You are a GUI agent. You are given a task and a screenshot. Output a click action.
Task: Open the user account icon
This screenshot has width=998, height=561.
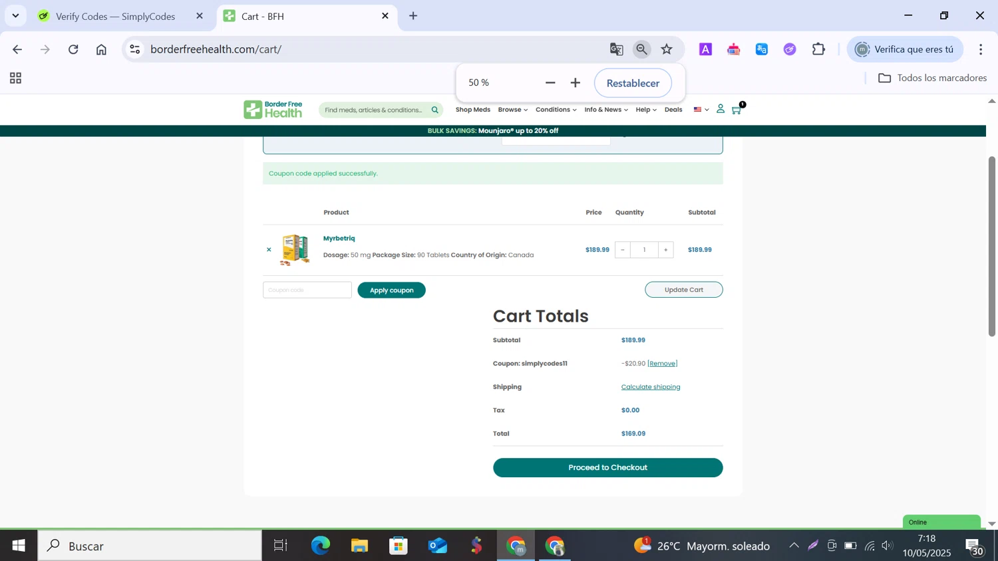[x=721, y=109]
